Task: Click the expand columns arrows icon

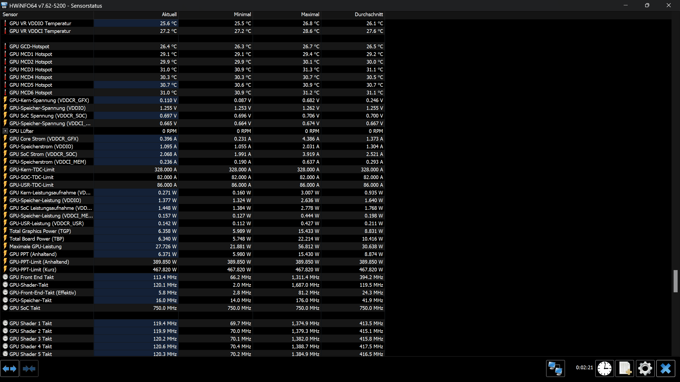Action: [10, 368]
